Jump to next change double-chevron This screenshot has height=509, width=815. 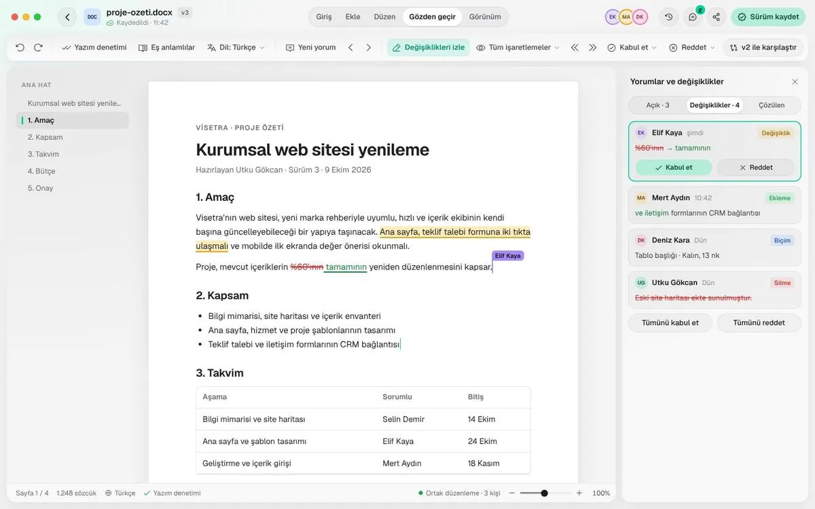[593, 48]
